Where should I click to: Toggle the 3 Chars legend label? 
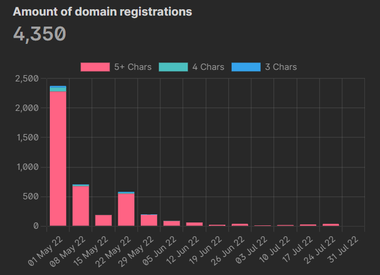(281, 67)
